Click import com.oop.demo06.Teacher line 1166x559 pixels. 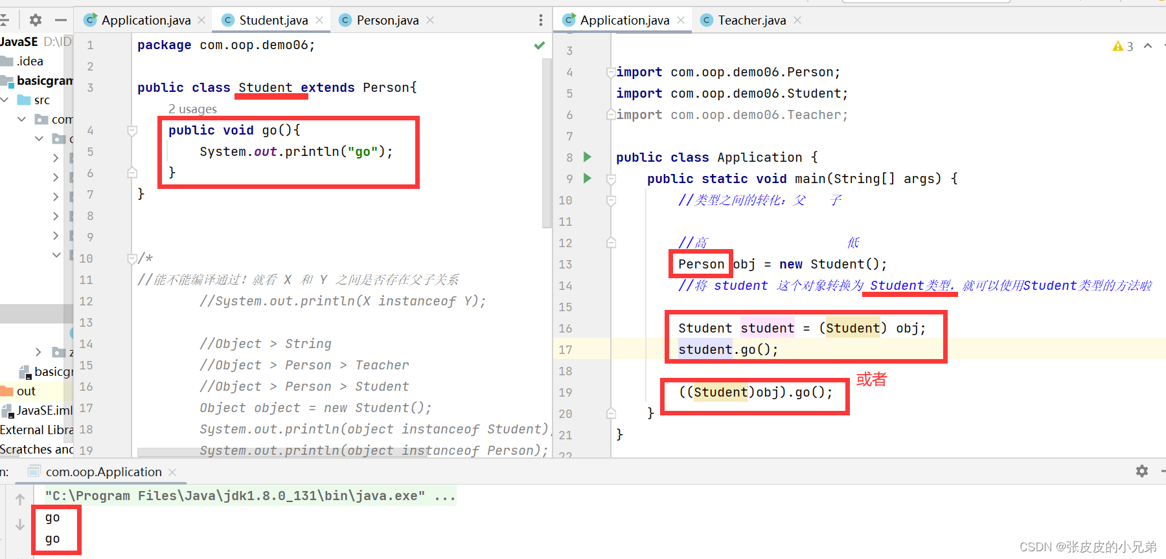click(732, 115)
